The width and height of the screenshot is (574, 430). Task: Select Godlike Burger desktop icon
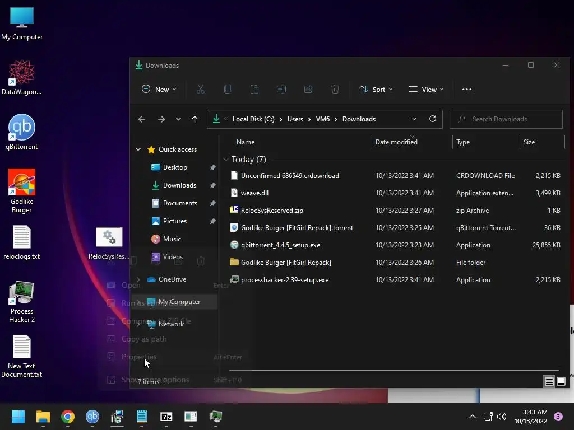(x=22, y=191)
